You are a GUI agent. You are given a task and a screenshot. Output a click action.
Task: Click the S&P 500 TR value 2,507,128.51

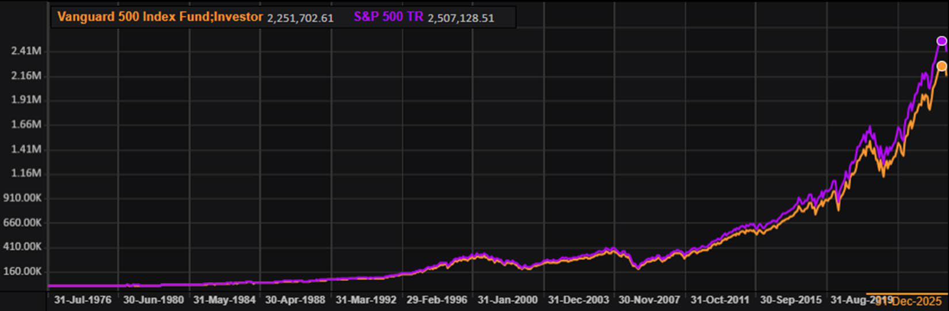click(x=461, y=18)
